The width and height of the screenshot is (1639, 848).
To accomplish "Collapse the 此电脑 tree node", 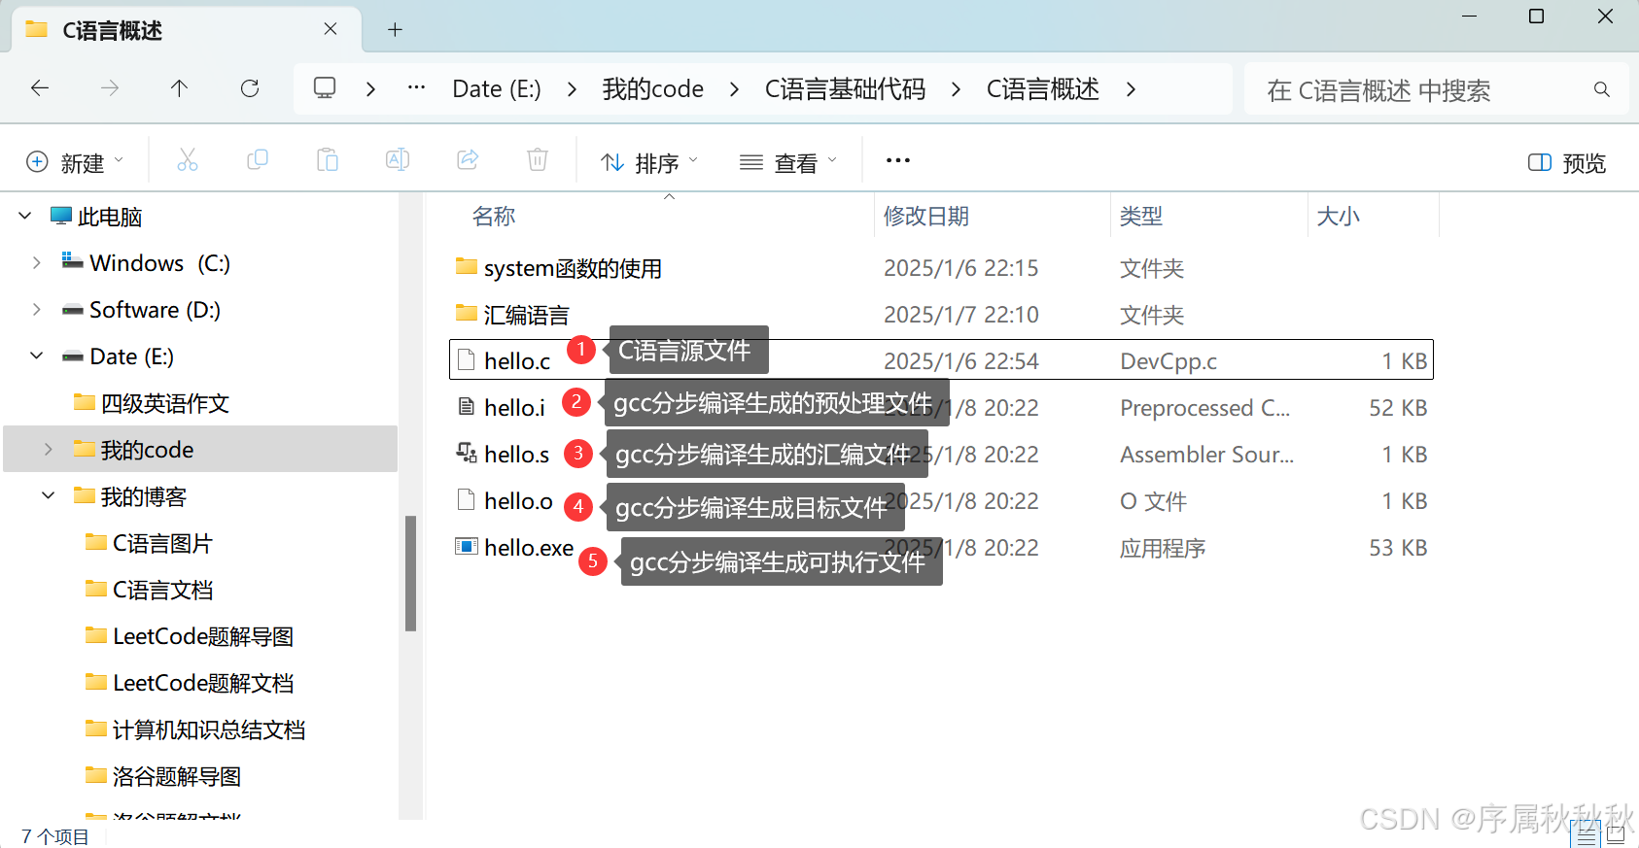I will click(25, 216).
